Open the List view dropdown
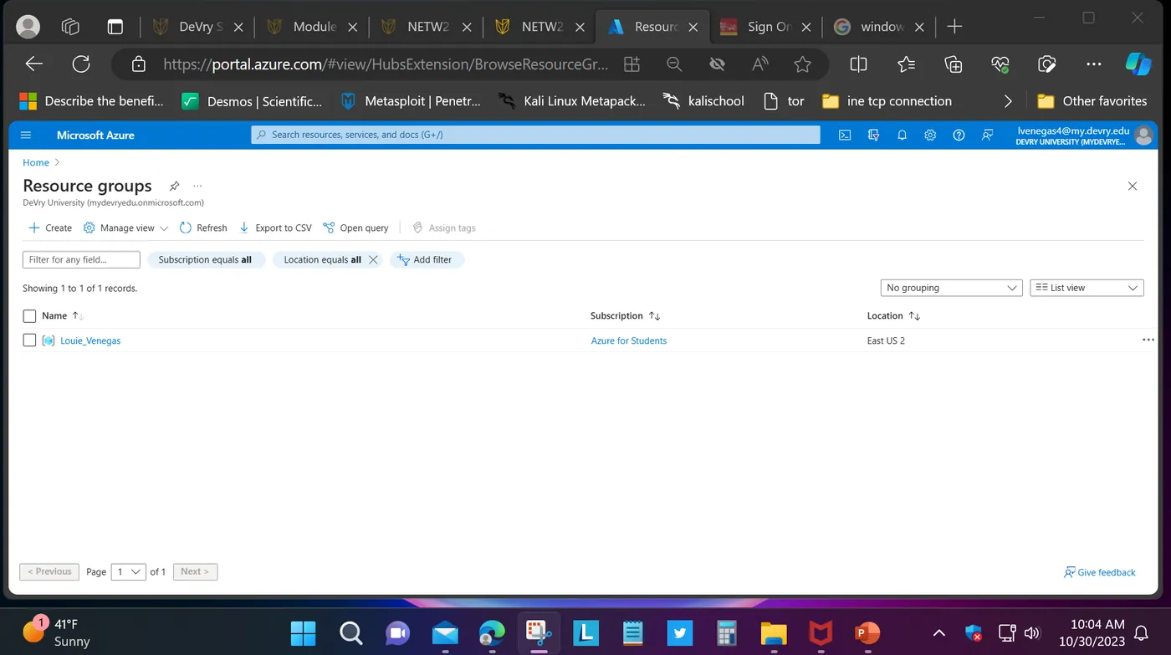1171x655 pixels. tap(1087, 288)
